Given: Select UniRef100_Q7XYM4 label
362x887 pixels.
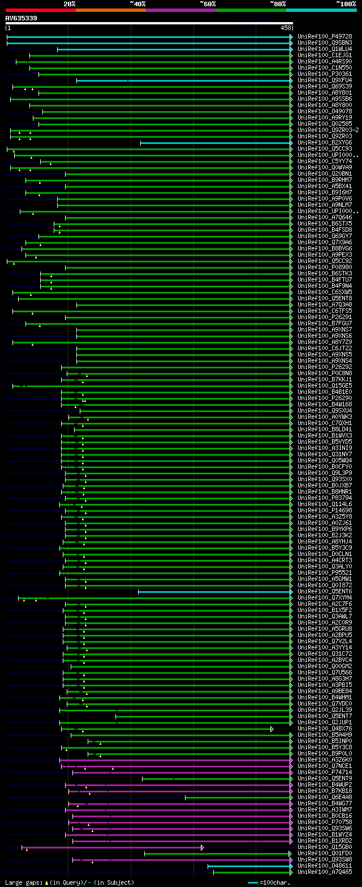Looking at the screenshot, I should point(325,597).
